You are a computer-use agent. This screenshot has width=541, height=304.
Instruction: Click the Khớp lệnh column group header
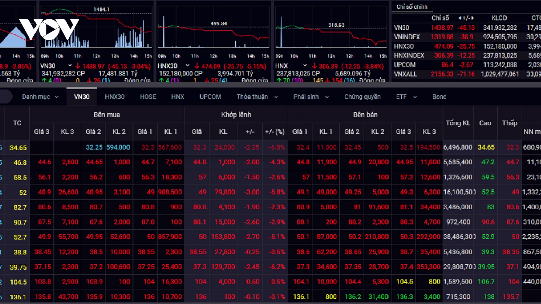(x=236, y=115)
